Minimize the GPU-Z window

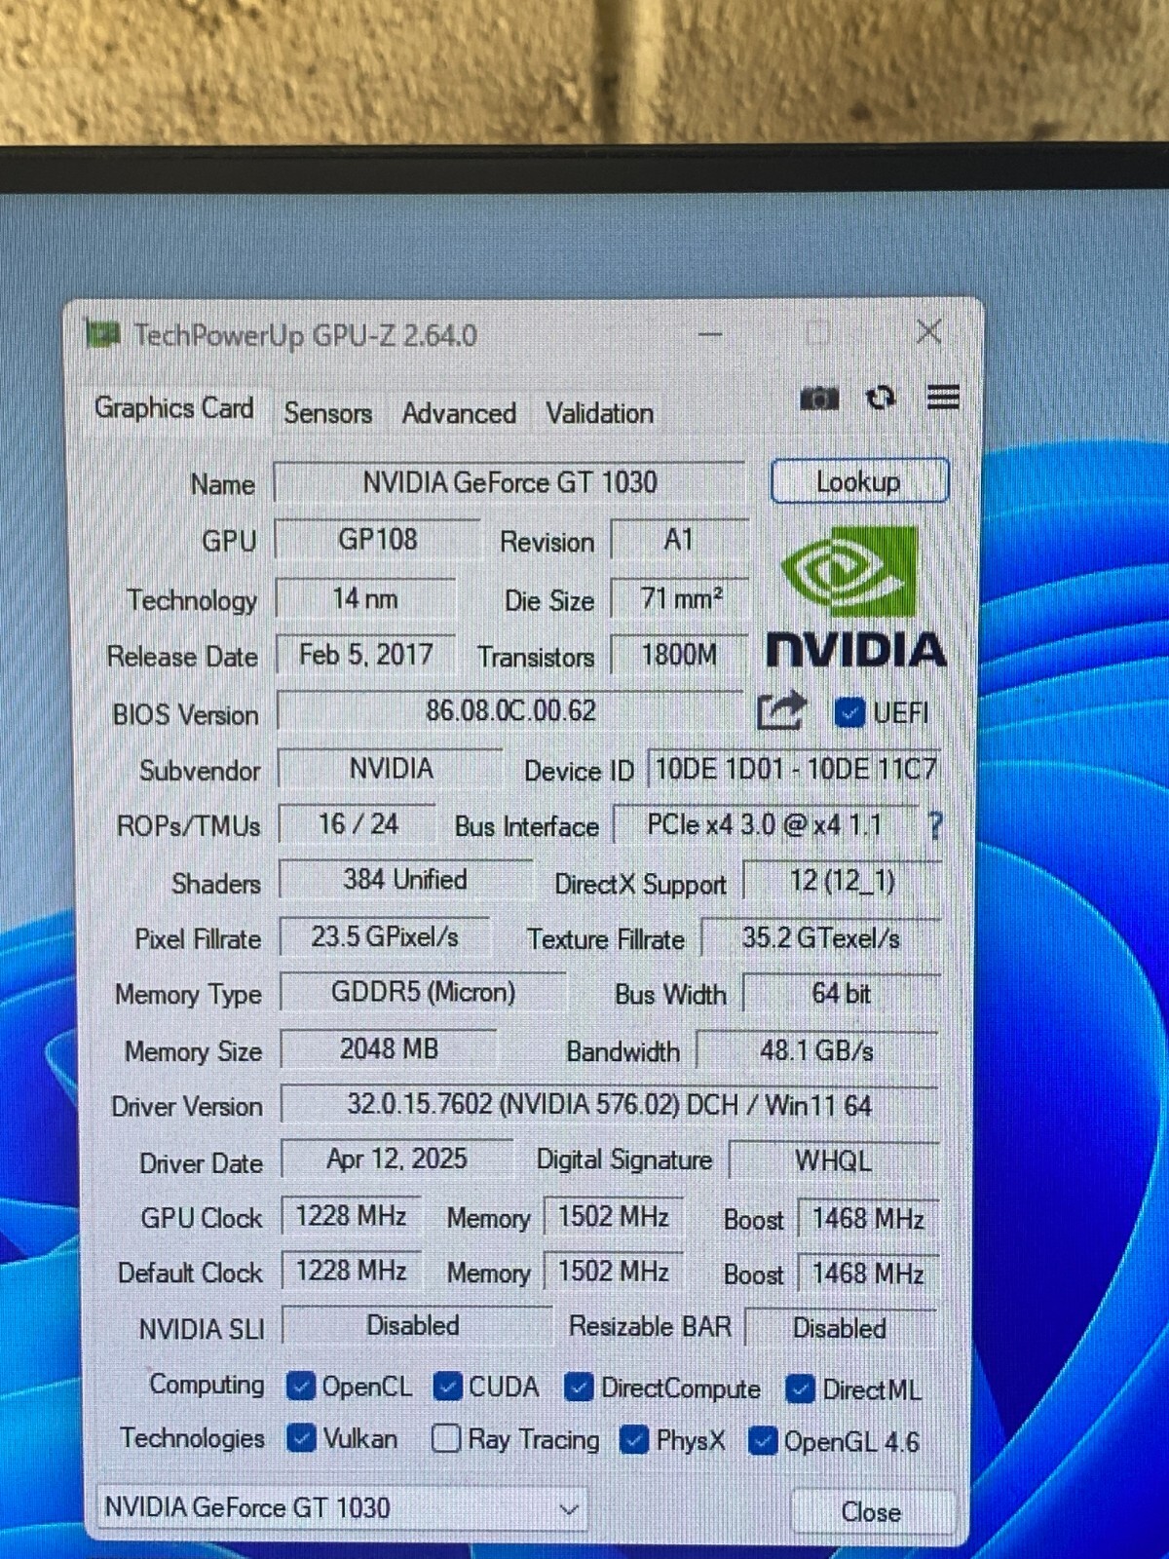coord(710,334)
